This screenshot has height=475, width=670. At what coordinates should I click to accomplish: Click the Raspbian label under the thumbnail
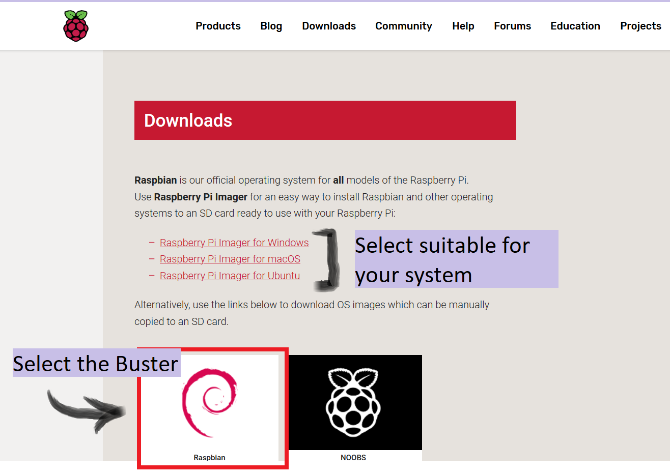209,457
